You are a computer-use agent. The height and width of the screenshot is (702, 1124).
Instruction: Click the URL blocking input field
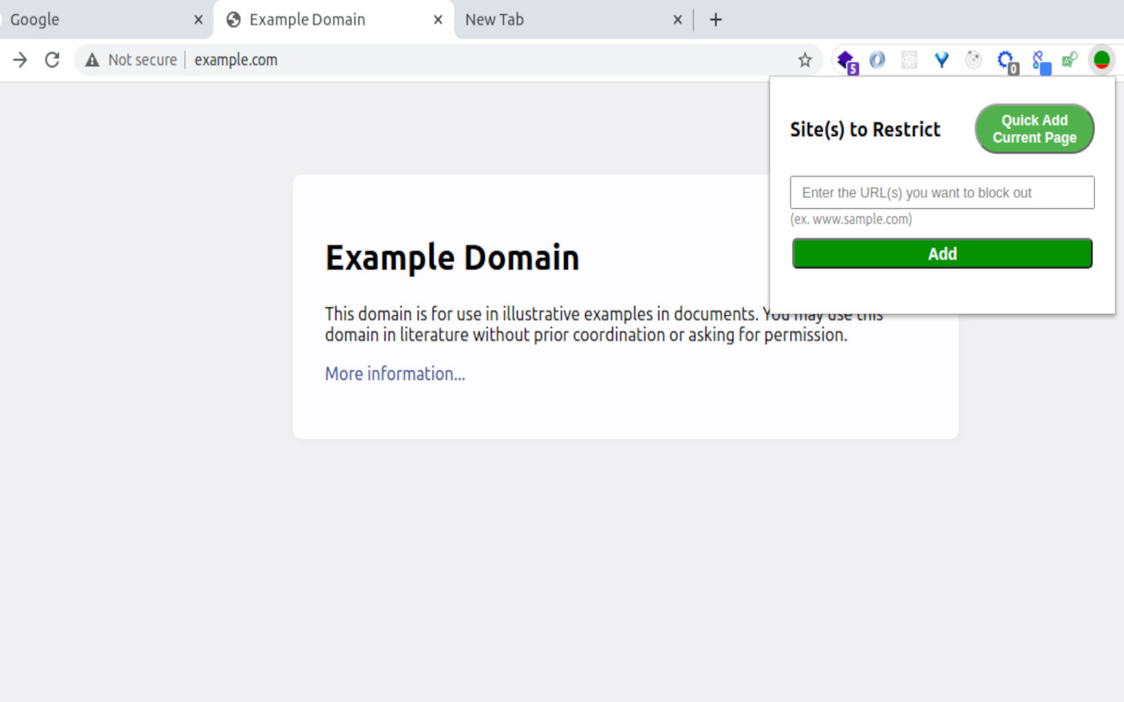click(941, 192)
